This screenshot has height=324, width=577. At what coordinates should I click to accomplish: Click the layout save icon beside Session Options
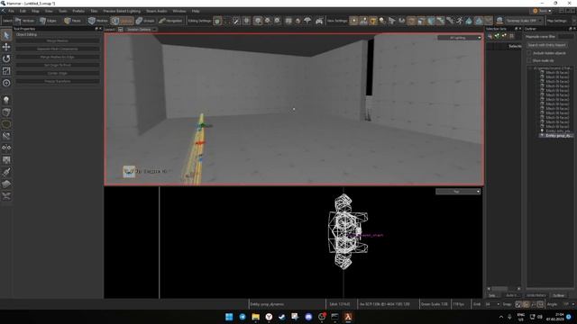[x=120, y=30]
